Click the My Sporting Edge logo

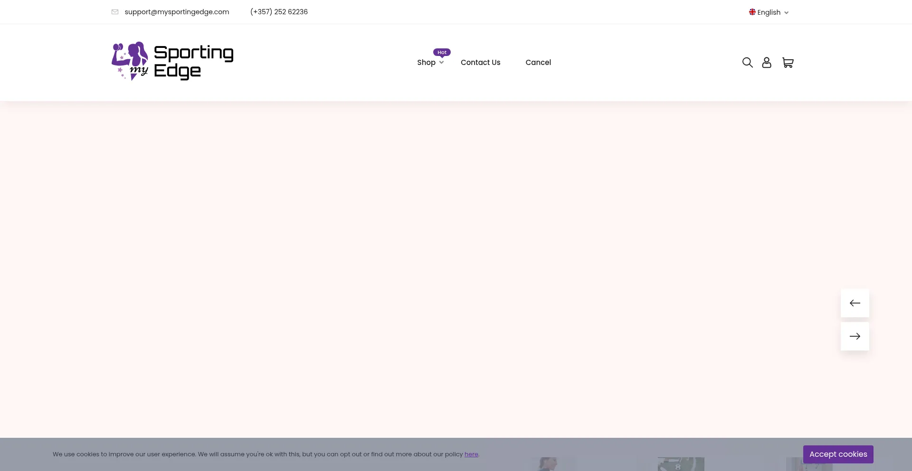point(172,62)
